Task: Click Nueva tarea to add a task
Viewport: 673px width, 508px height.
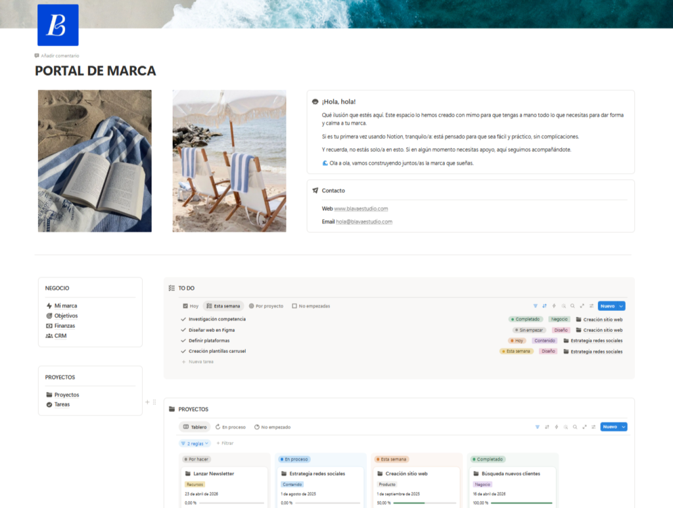Action: [197, 361]
